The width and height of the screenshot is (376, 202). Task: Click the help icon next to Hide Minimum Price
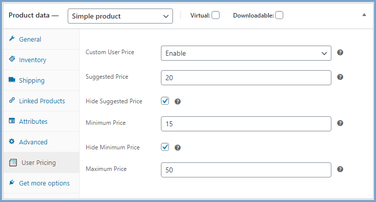click(177, 147)
